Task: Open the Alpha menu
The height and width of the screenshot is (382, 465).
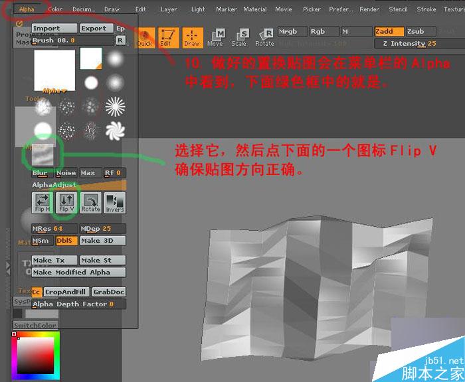Action: tap(27, 9)
